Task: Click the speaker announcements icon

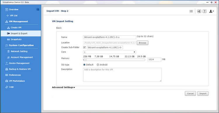Action: pyautogui.click(x=199, y=11)
